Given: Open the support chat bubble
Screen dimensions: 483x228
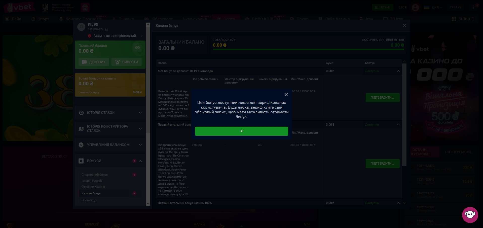Looking at the screenshot, I should coord(470,215).
